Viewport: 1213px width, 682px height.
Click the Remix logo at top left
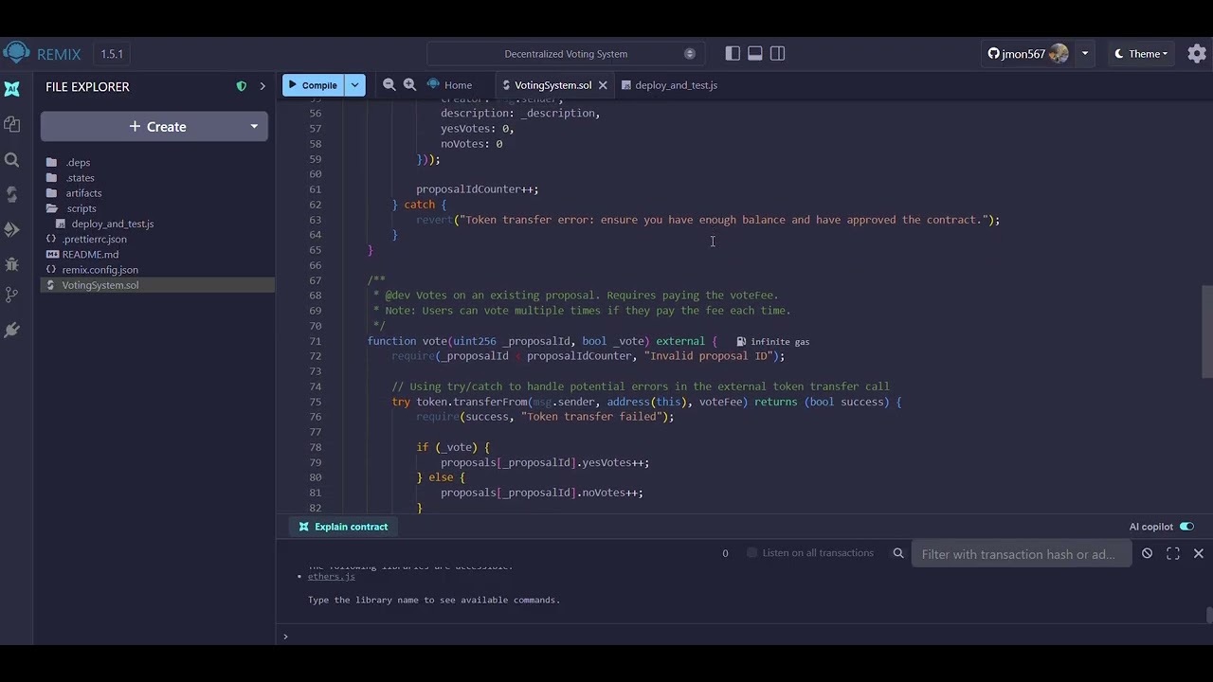click(x=16, y=53)
